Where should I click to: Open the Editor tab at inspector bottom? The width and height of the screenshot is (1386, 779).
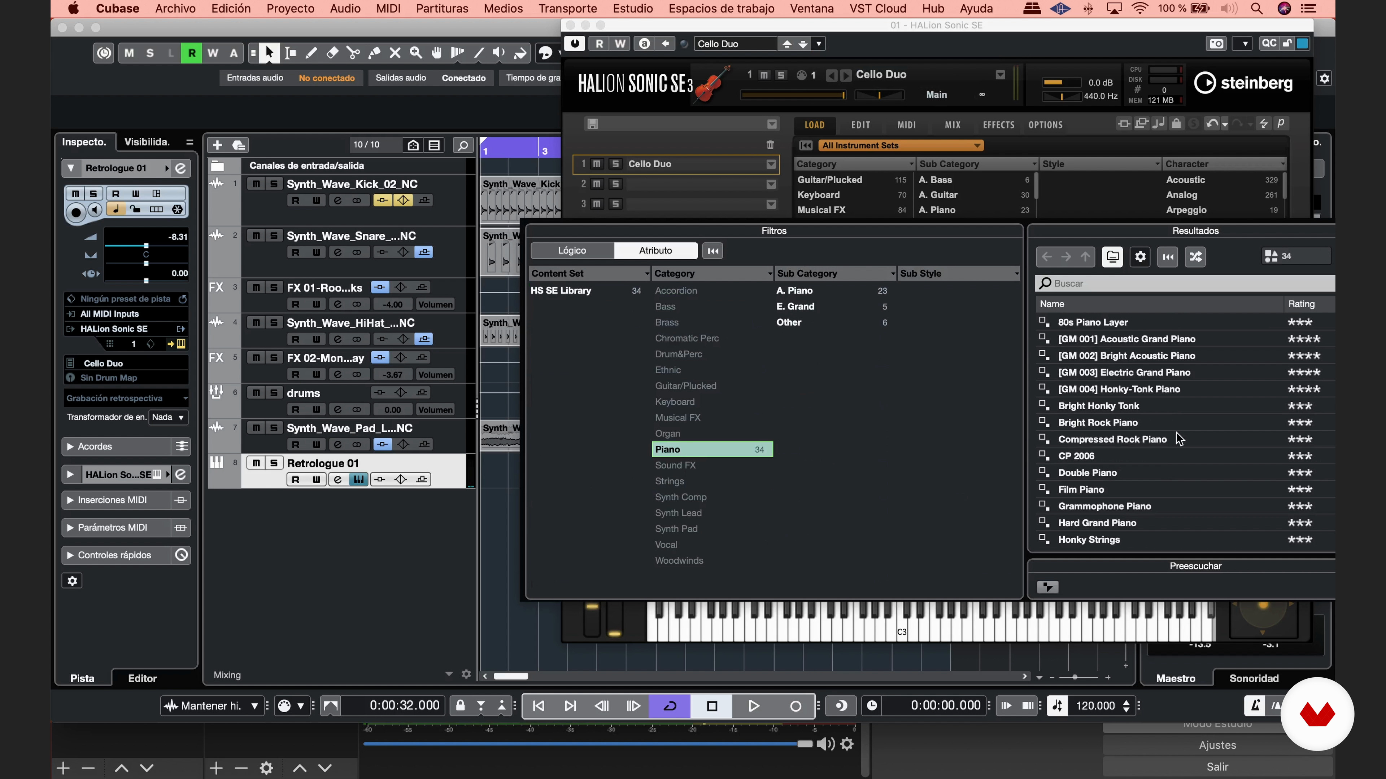[142, 678]
